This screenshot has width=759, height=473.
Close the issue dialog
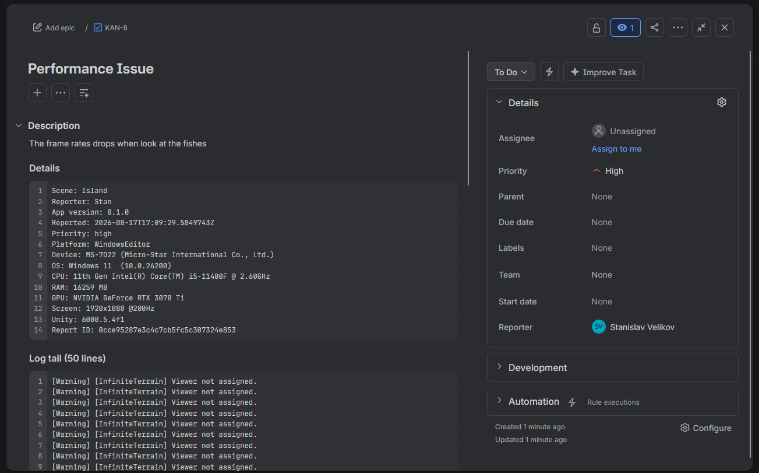tap(725, 27)
